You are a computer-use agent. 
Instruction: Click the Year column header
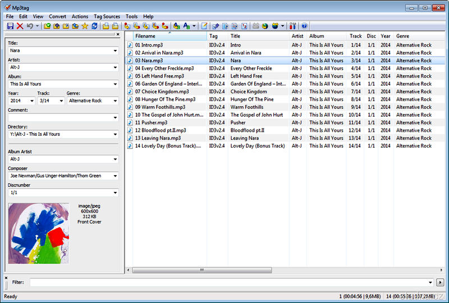tap(385, 36)
